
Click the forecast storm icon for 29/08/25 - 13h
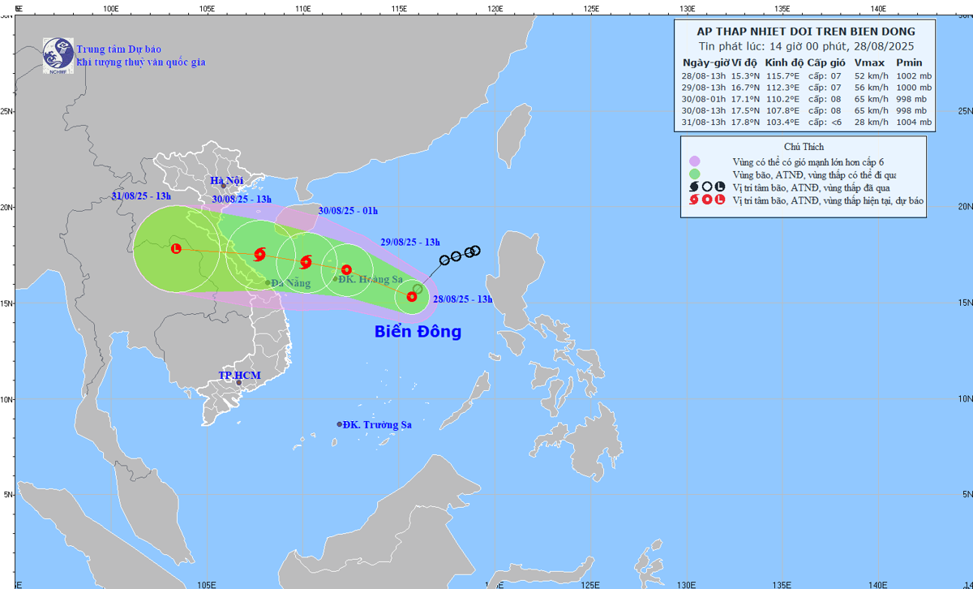tap(346, 269)
